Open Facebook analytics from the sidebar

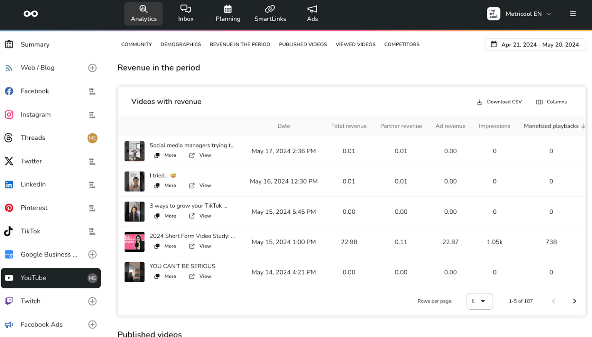(35, 91)
